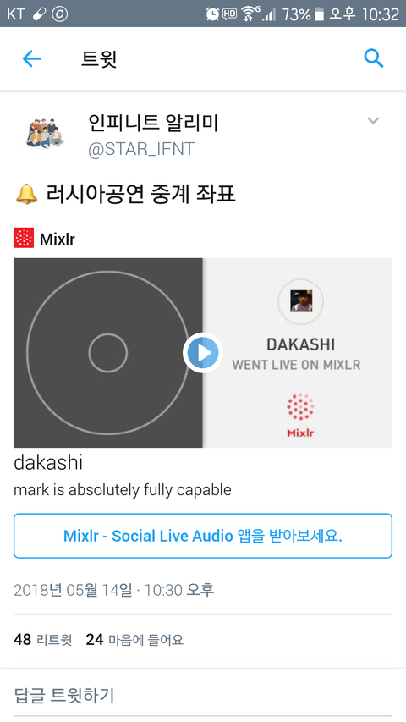Tap the back arrow icon
Image resolution: width=406 pixels, height=722 pixels.
(32, 59)
